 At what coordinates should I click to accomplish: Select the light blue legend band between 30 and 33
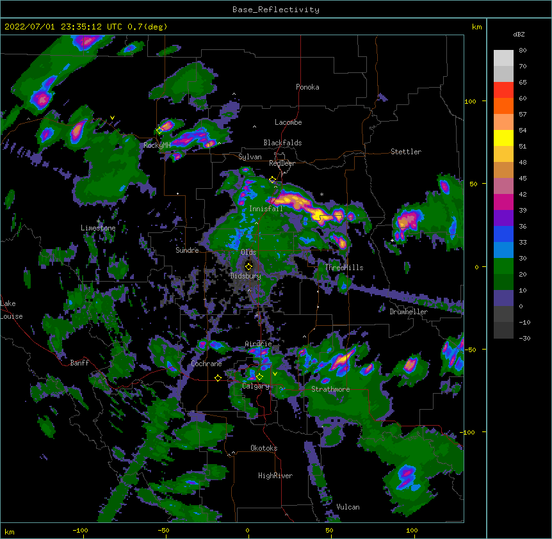coord(503,250)
